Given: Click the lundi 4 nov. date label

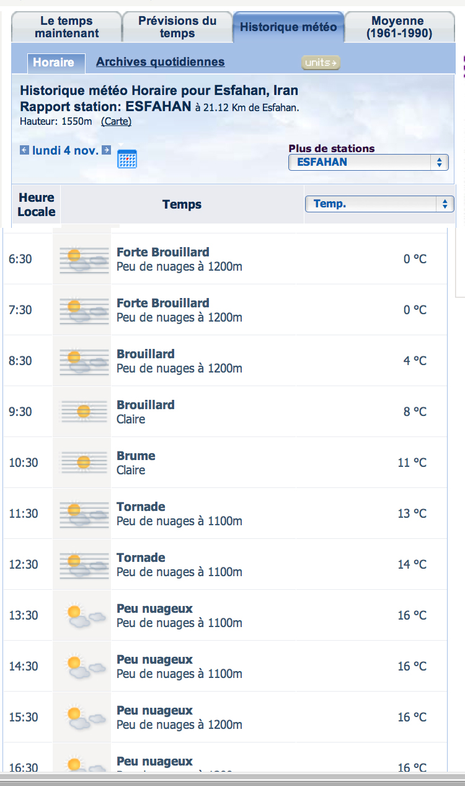Looking at the screenshot, I should (66, 150).
